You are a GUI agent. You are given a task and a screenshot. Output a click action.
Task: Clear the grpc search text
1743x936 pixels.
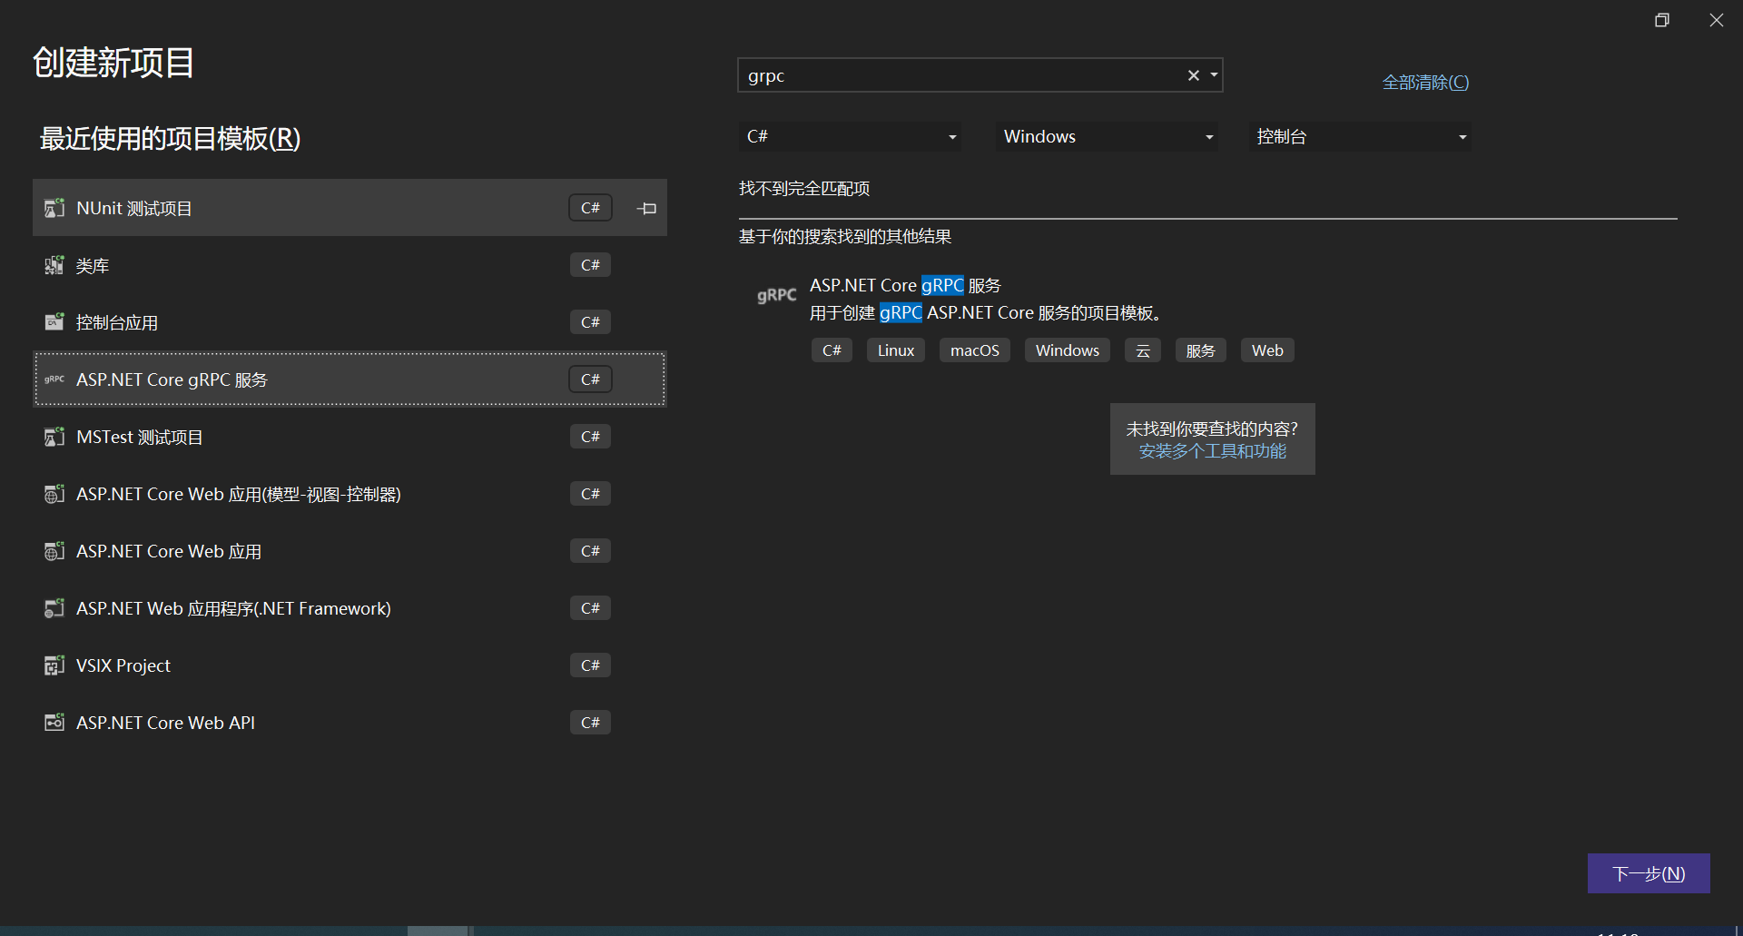pos(1194,75)
